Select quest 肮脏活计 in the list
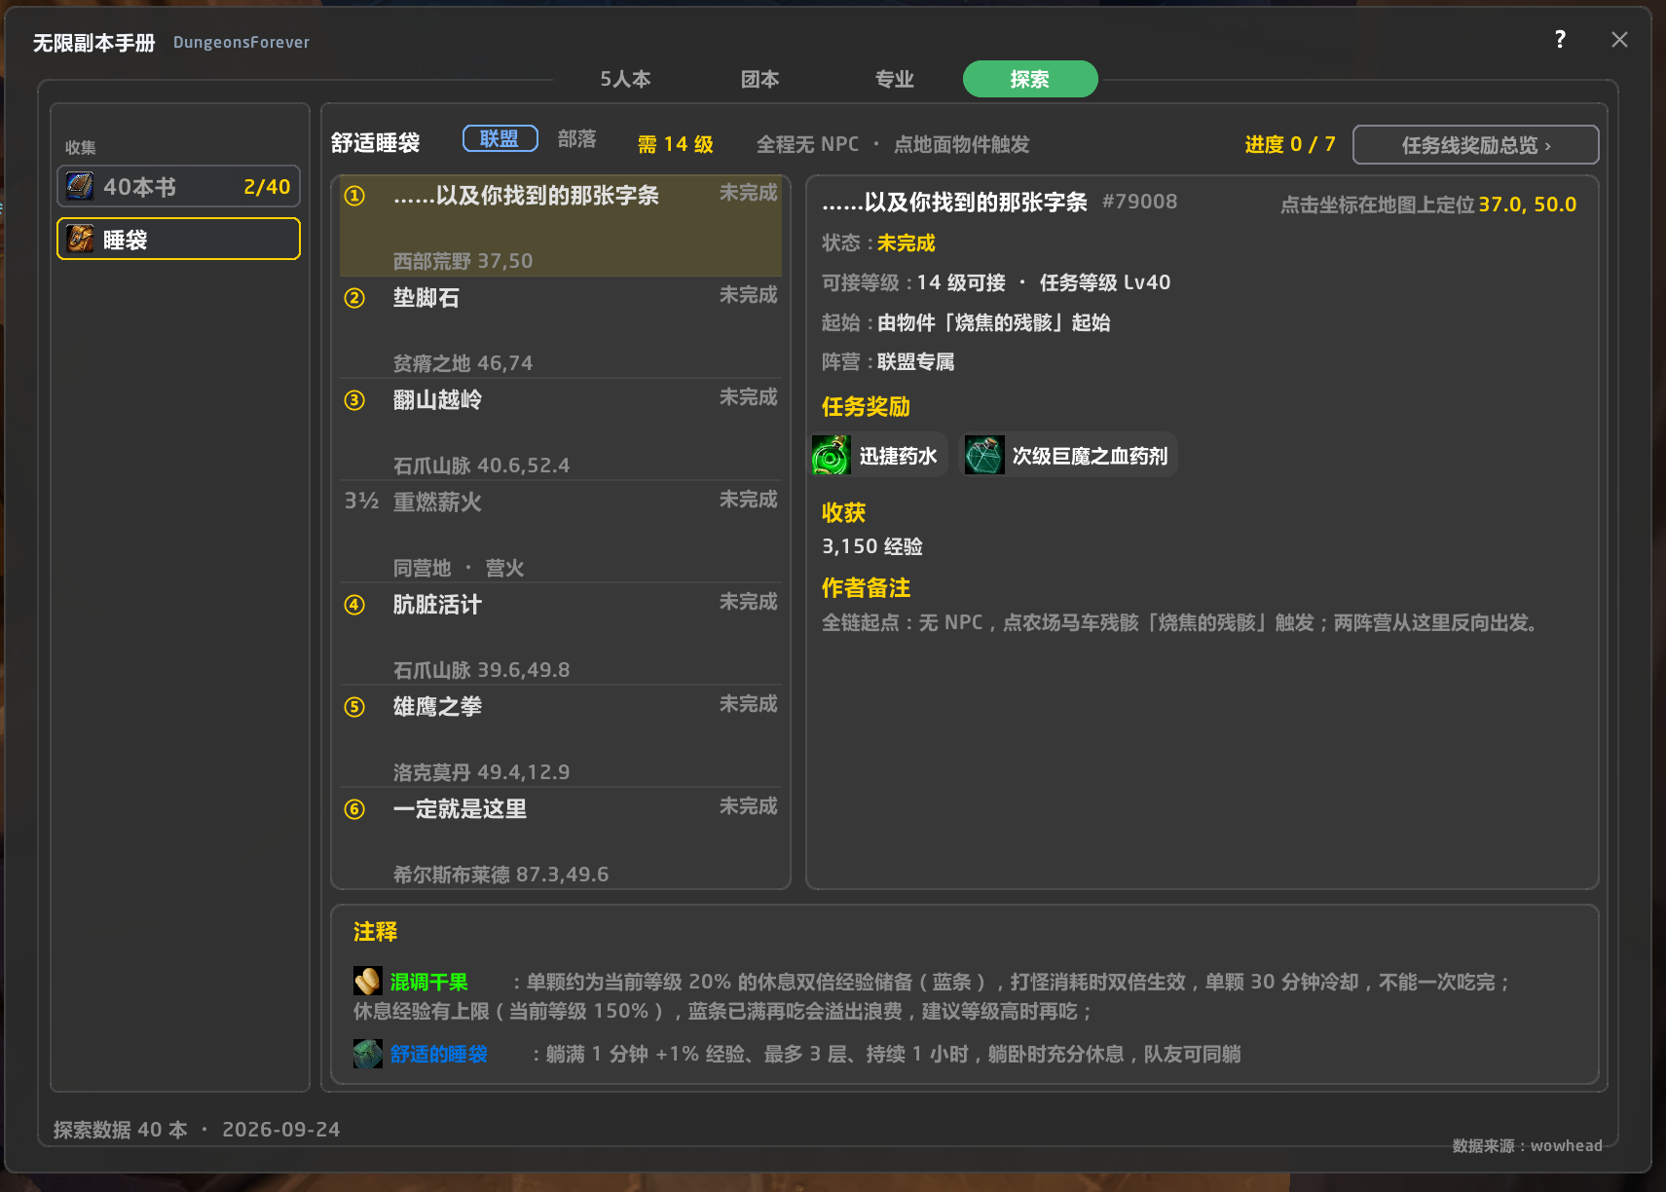Screen dimensions: 1666x1192 pyautogui.click(x=561, y=635)
